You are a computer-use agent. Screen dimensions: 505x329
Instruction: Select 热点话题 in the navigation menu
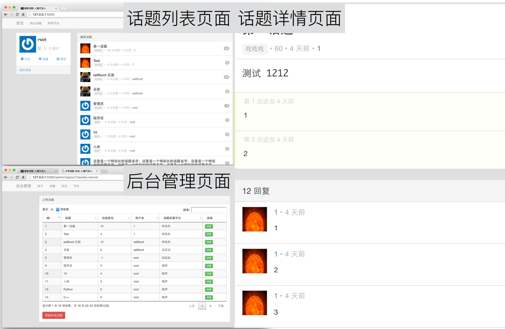[35, 23]
